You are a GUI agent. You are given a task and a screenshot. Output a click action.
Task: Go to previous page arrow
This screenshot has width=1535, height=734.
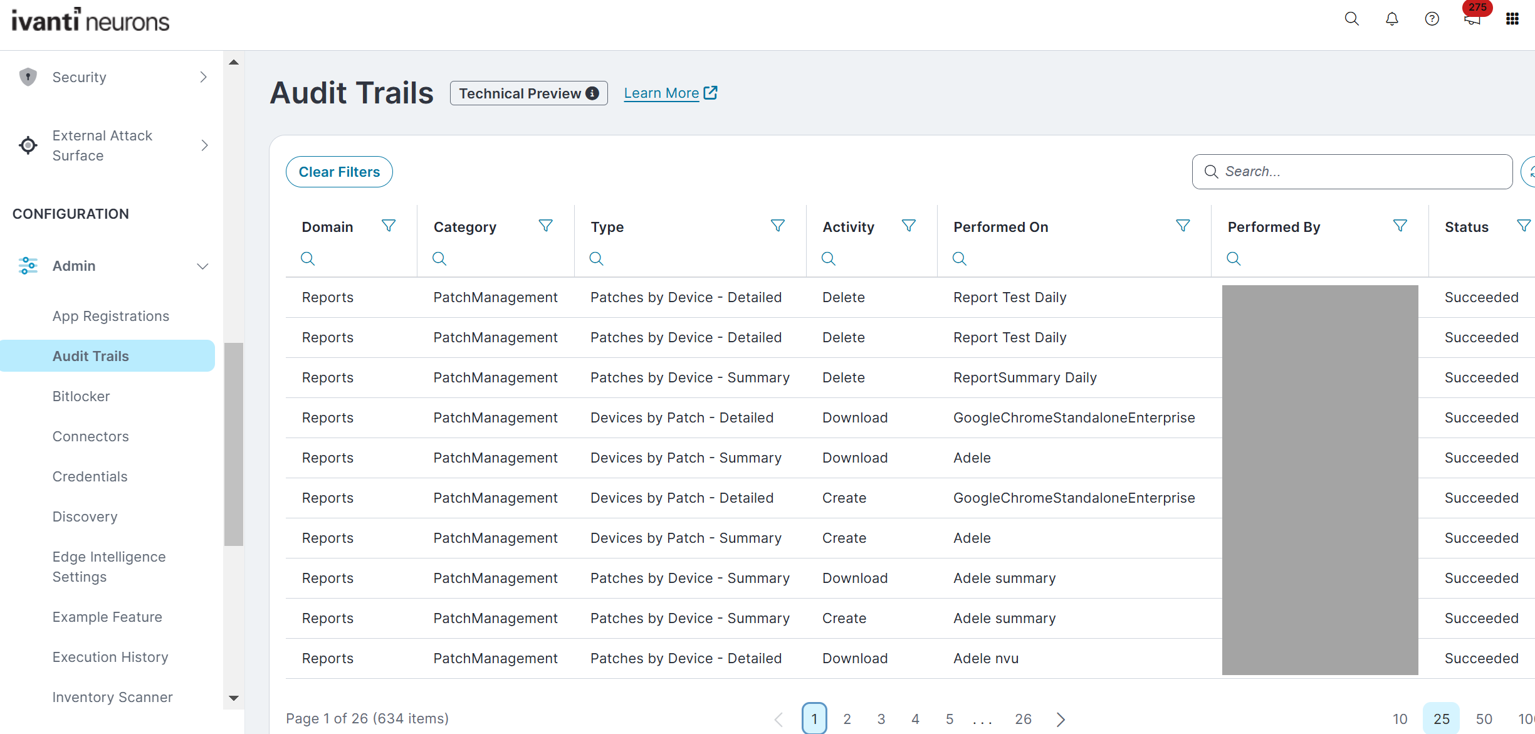[x=779, y=719]
